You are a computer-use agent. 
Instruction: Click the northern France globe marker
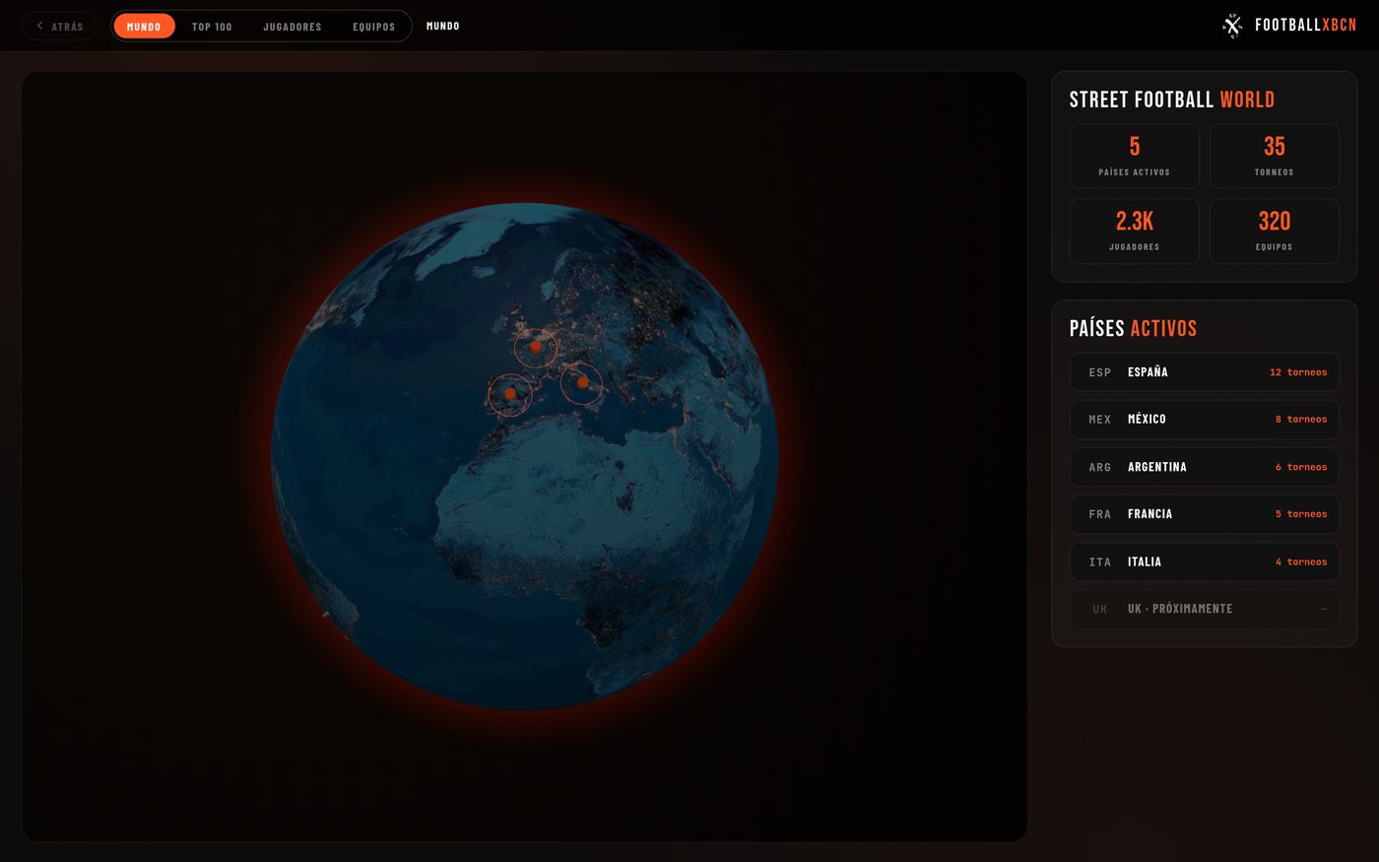pos(536,347)
